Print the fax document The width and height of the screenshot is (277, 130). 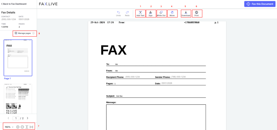pos(197,14)
